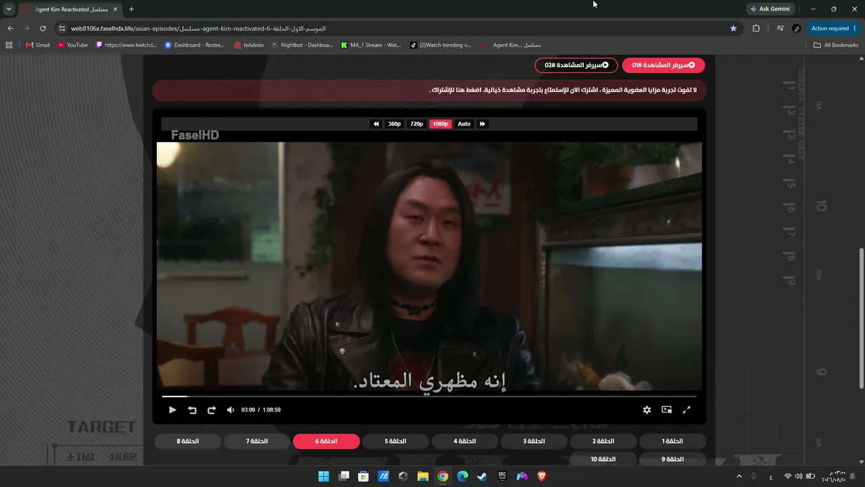The width and height of the screenshot is (865, 487).
Task: Seek on the video progress bar
Action: tap(429, 396)
